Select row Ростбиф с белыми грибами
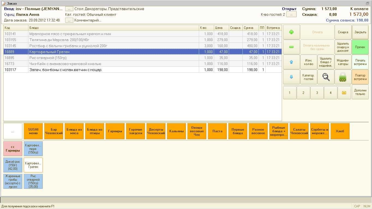 click(142, 46)
